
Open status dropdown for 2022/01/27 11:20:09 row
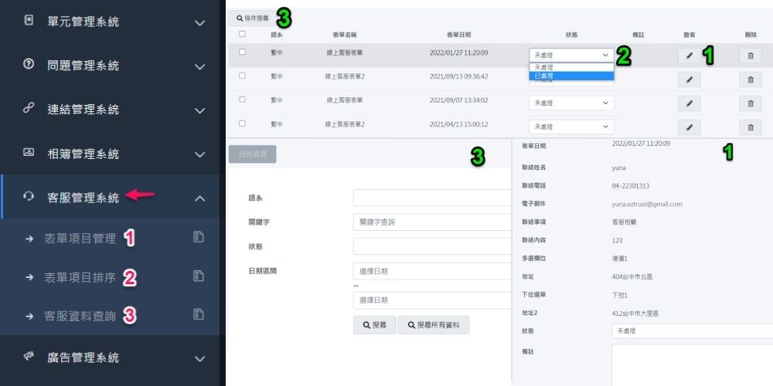[x=571, y=55]
